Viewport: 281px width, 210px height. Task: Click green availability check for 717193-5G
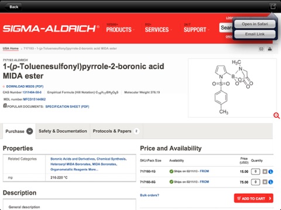pos(172,182)
